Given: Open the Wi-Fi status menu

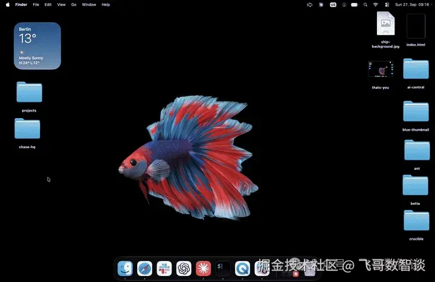Looking at the screenshot, I should [376, 5].
